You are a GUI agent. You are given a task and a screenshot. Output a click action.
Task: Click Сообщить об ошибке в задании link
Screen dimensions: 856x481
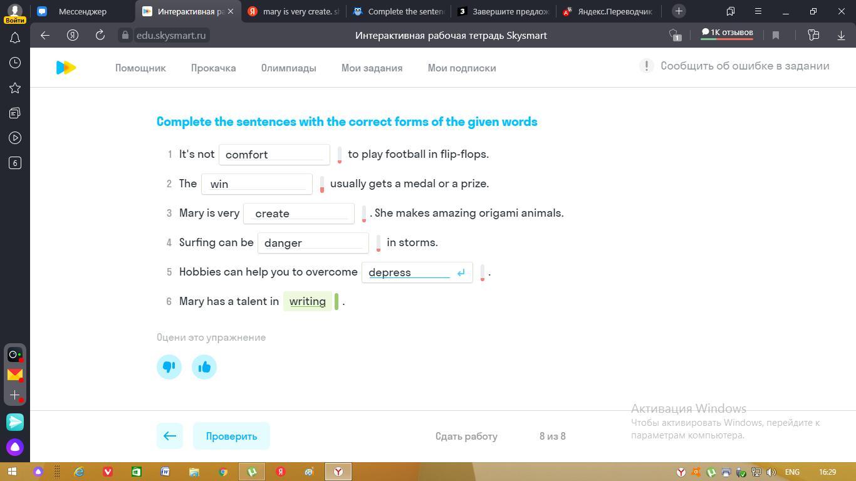(744, 66)
